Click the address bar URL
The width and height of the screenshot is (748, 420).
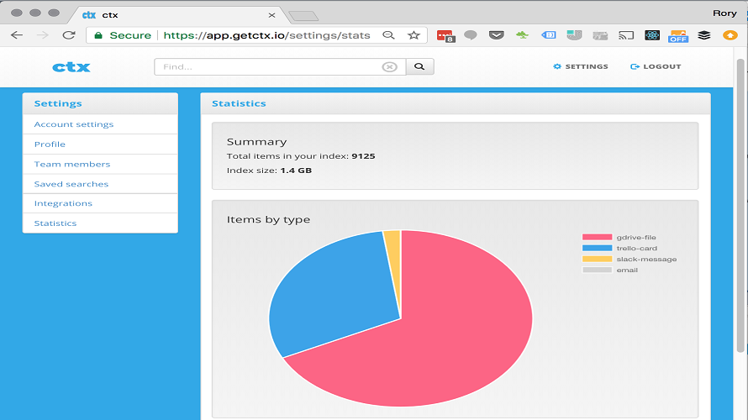266,35
